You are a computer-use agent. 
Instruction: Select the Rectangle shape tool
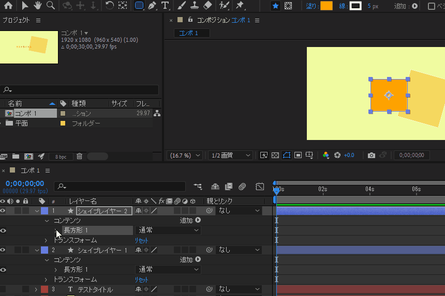(x=139, y=5)
